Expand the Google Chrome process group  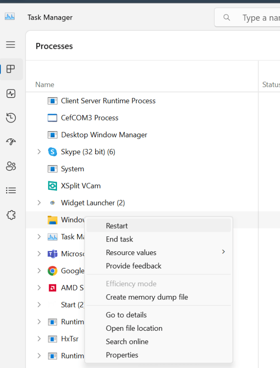click(x=39, y=271)
